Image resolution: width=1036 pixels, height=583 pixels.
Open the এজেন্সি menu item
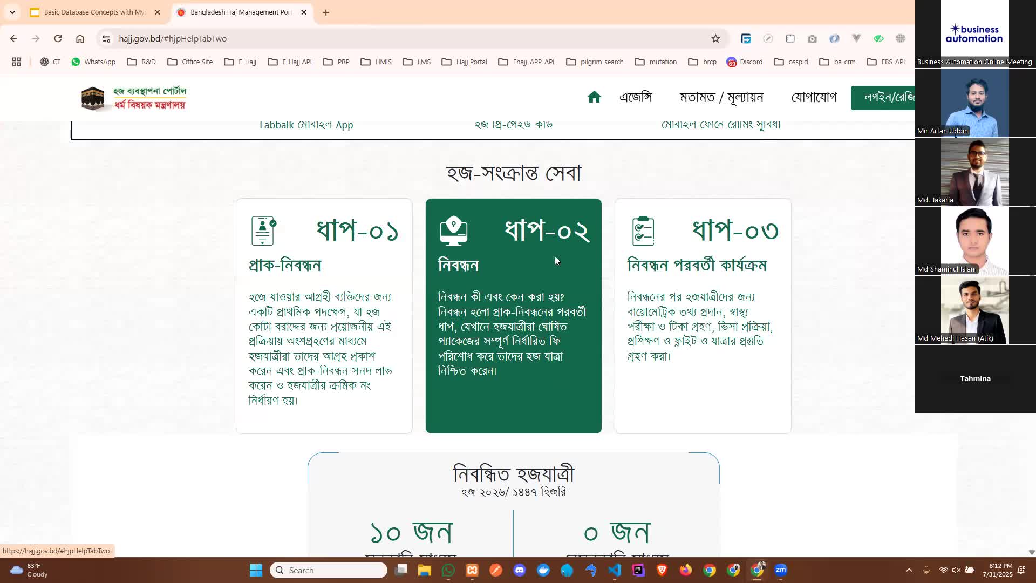636,98
